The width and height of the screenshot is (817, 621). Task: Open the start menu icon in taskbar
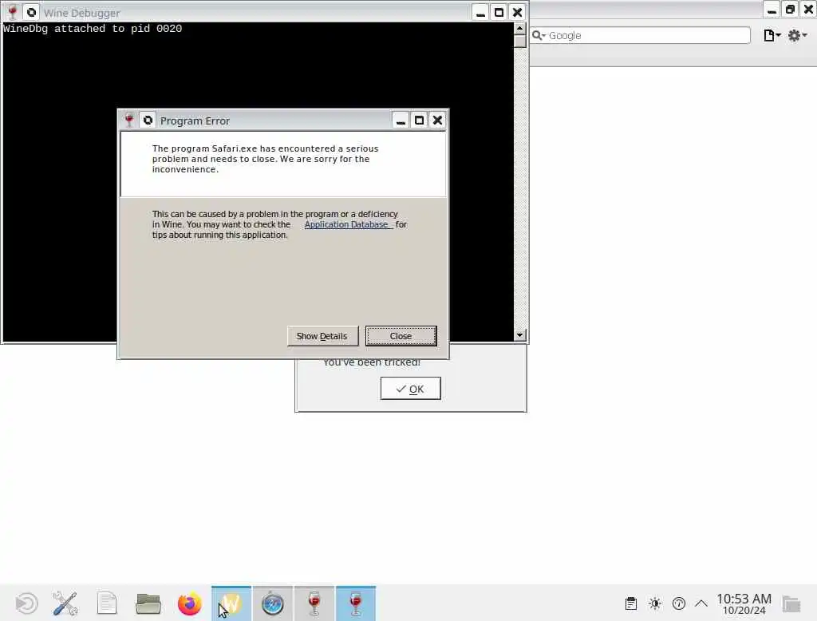[x=26, y=603]
